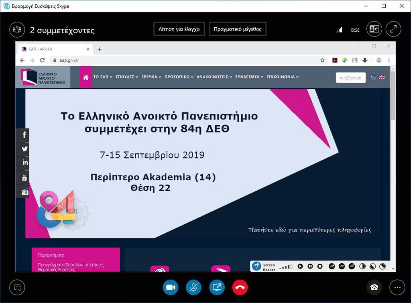Switch site language to Greek flag
Image resolution: width=411 pixels, height=303 pixels.
(374, 77)
